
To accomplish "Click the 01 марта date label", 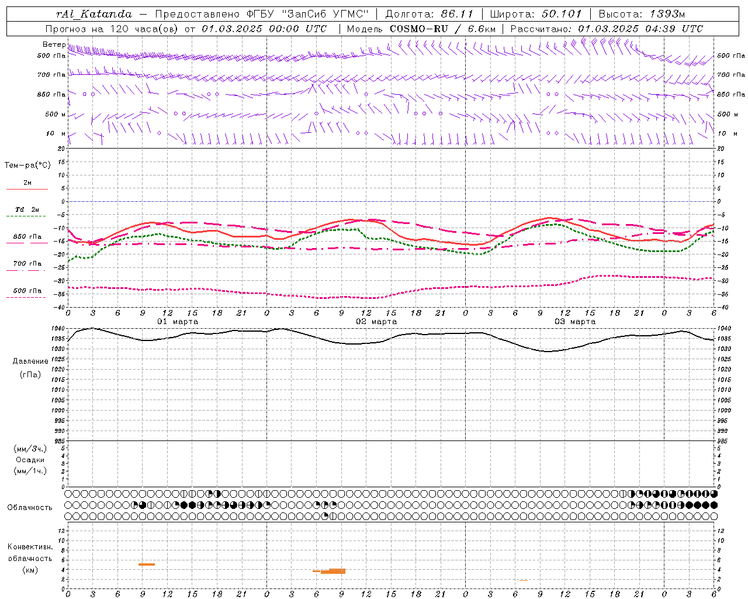I will point(178,322).
